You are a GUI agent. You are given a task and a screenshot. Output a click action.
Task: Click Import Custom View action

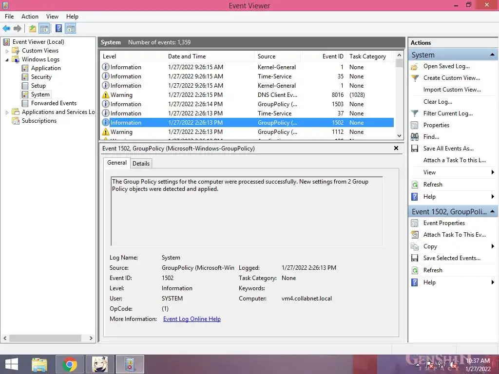(452, 90)
